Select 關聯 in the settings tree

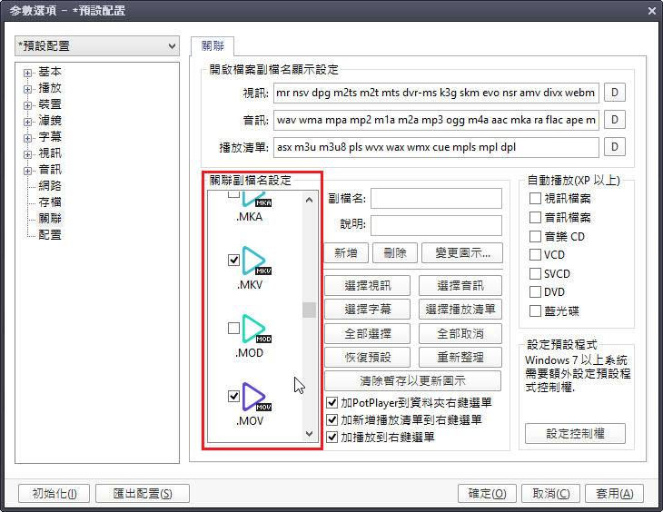pos(50,218)
